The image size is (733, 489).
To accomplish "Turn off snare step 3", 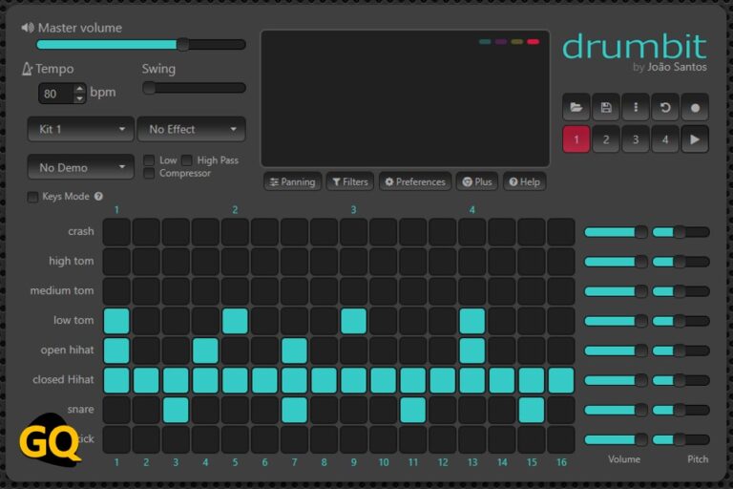I will 176,410.
